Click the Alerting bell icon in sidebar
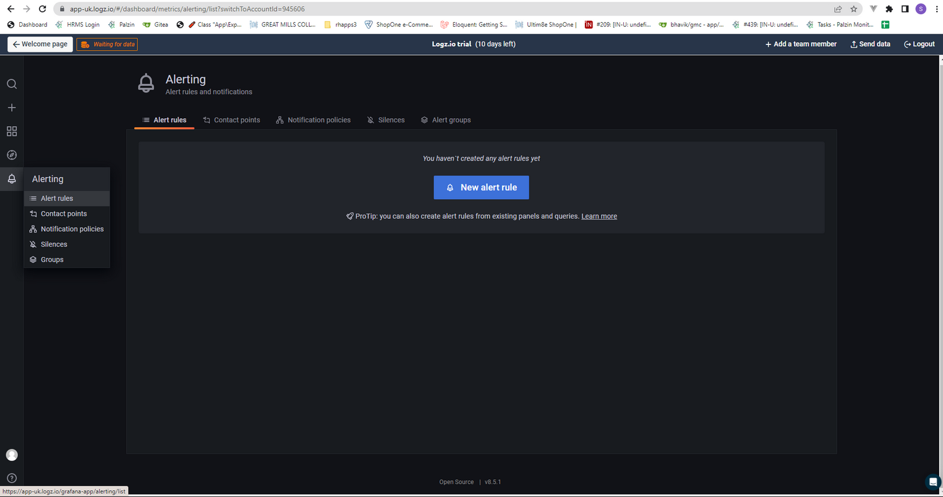This screenshot has width=943, height=497. [12, 179]
